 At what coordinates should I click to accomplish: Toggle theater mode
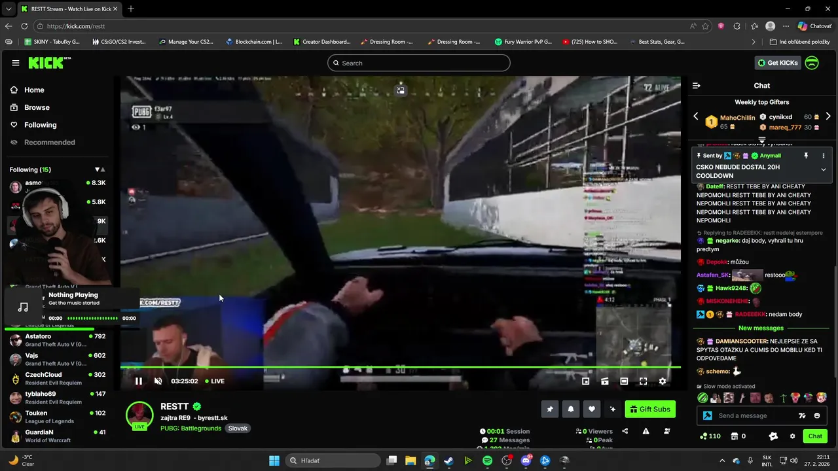point(624,381)
